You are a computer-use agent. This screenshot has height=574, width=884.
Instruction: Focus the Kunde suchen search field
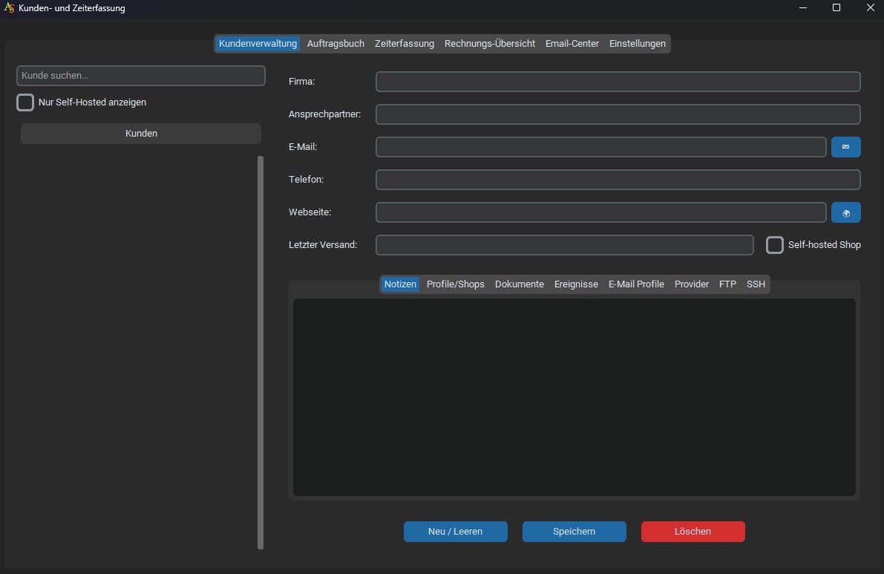click(141, 76)
